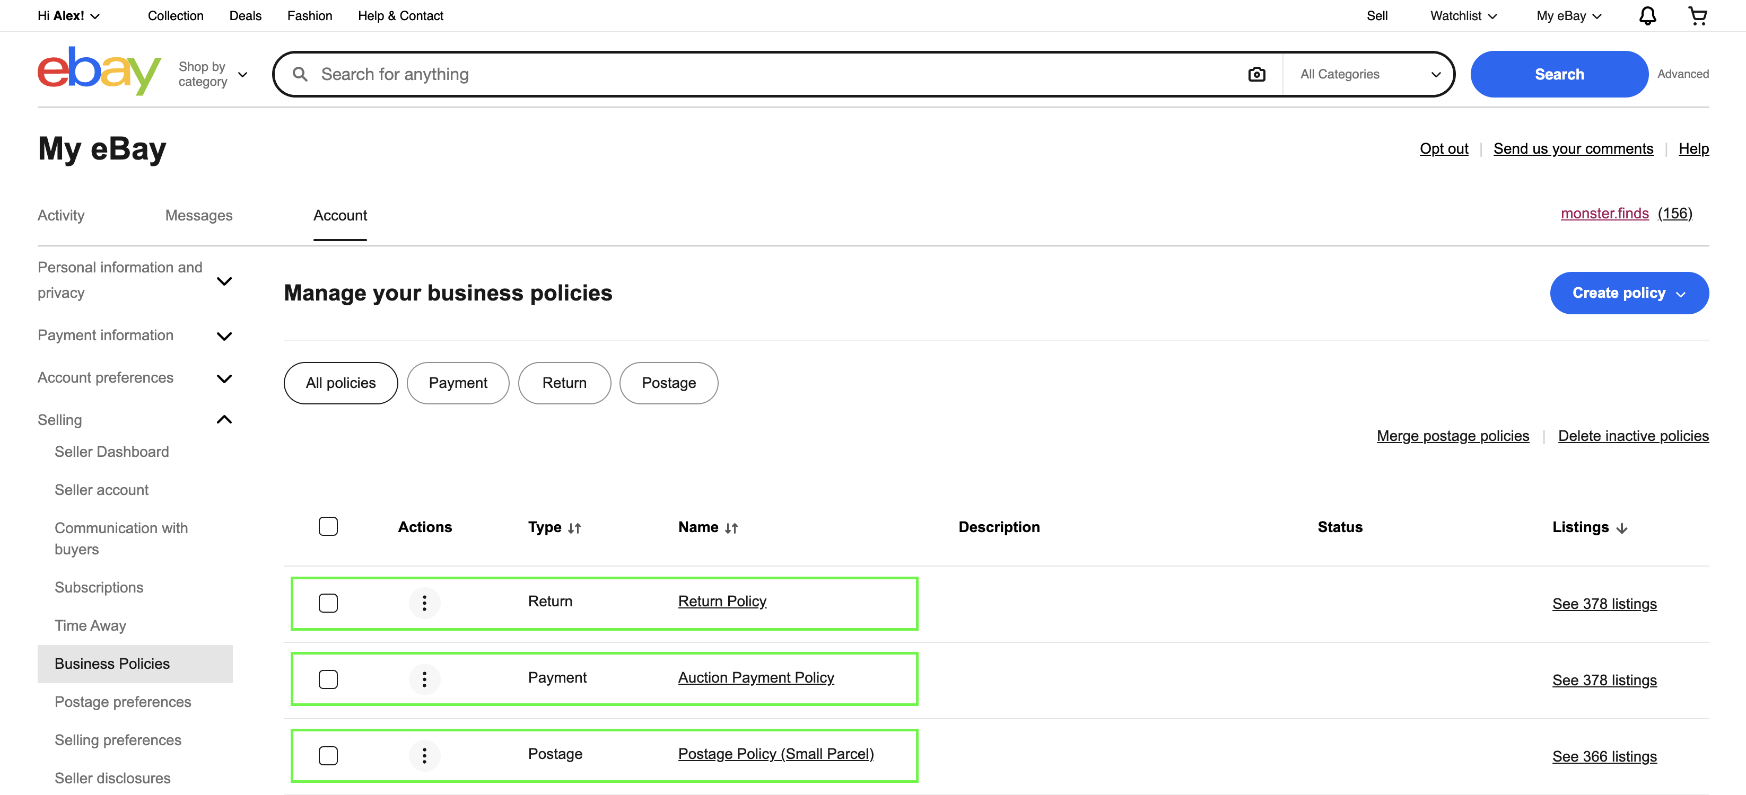Open Time Away sidebar item
Screen dimensions: 1746x795
point(90,626)
